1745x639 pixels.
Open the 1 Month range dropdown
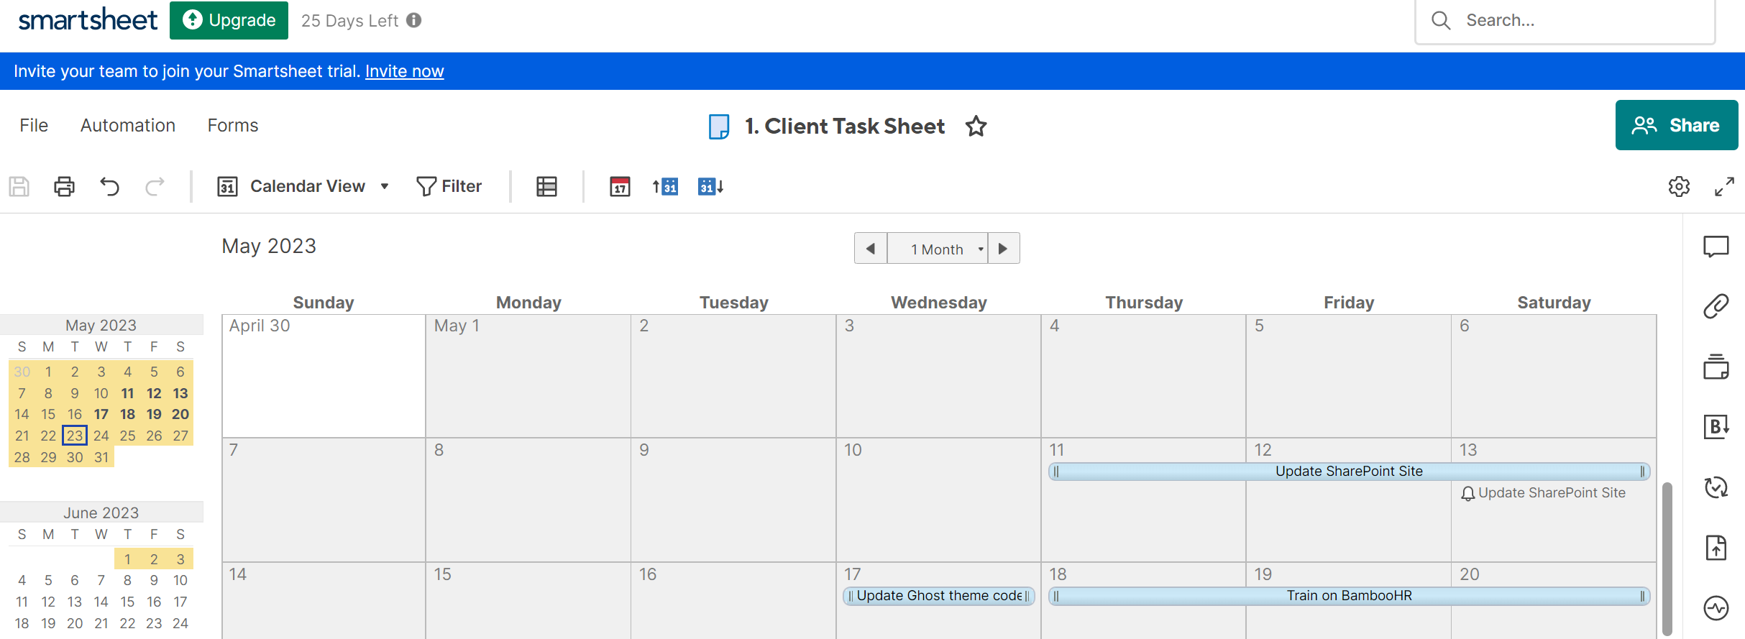coord(938,249)
